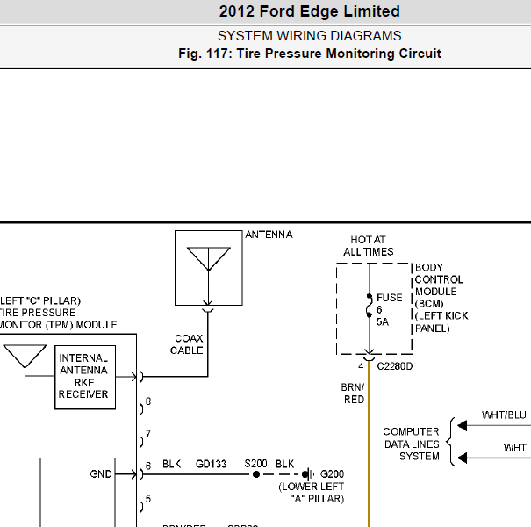Click the 'WHT' wire label
This screenshot has height=527, width=531.
coord(515,448)
